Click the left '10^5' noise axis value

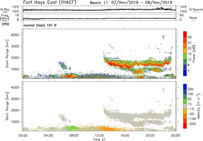(15, 7)
